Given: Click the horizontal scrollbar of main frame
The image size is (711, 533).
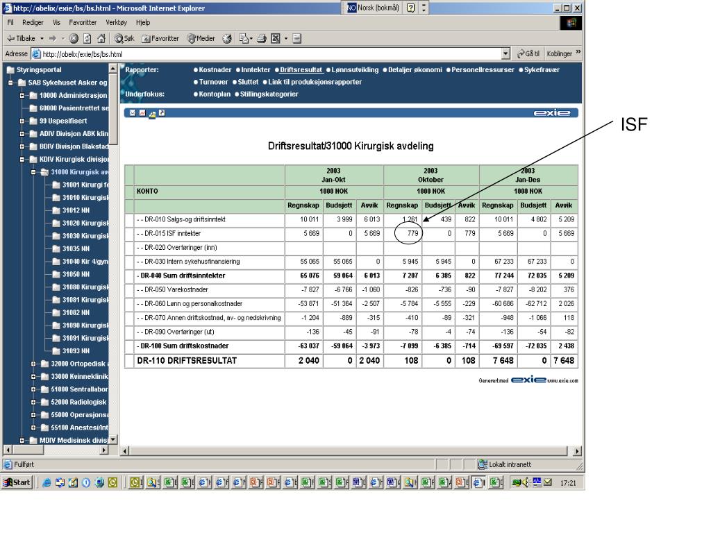Looking at the screenshot, I should pyautogui.click(x=349, y=451).
